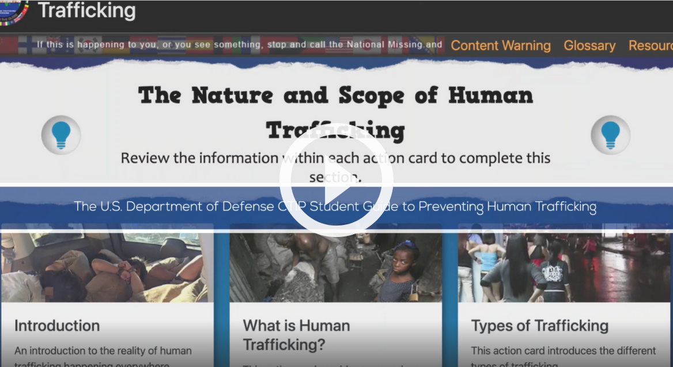Open the Resources menu item
Screen dimensions: 673x367
coord(650,45)
